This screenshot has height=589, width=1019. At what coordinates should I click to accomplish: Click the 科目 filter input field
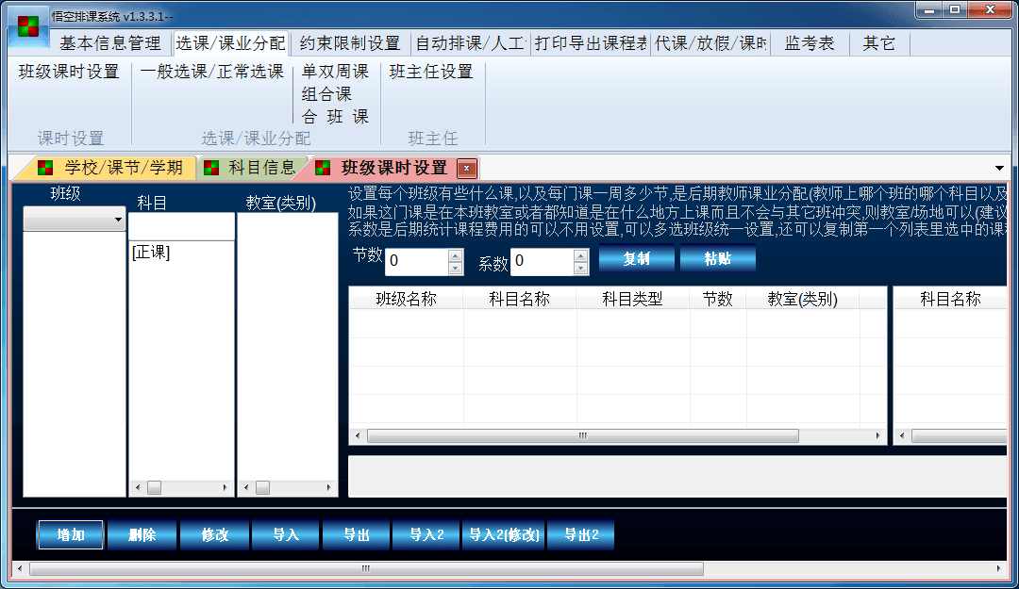[x=181, y=227]
